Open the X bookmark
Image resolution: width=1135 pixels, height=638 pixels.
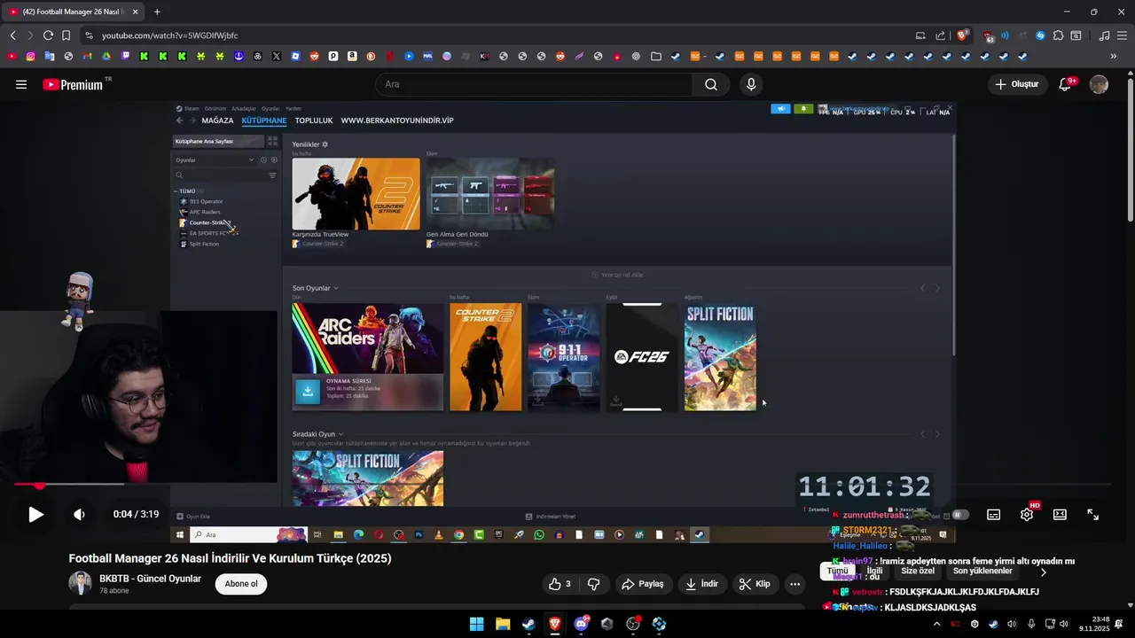click(x=277, y=56)
